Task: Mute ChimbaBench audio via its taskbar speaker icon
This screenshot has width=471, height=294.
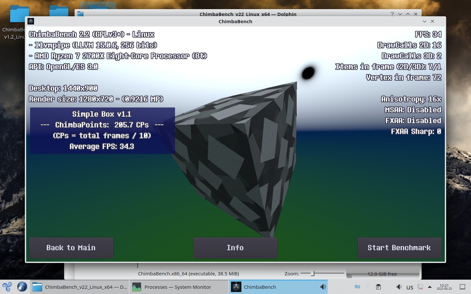Action: coord(323,287)
